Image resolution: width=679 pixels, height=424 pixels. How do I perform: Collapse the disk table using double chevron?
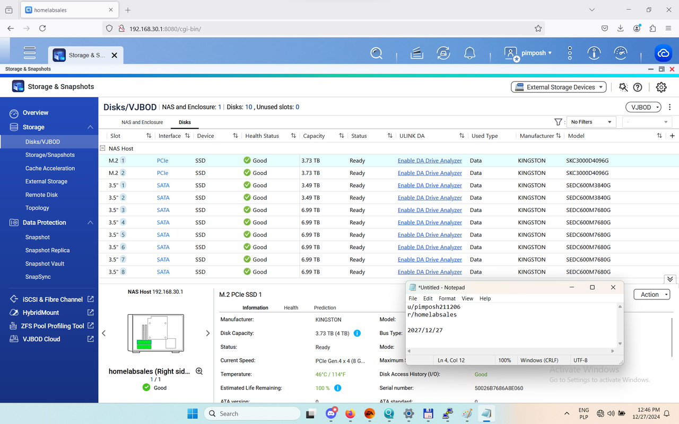670,279
